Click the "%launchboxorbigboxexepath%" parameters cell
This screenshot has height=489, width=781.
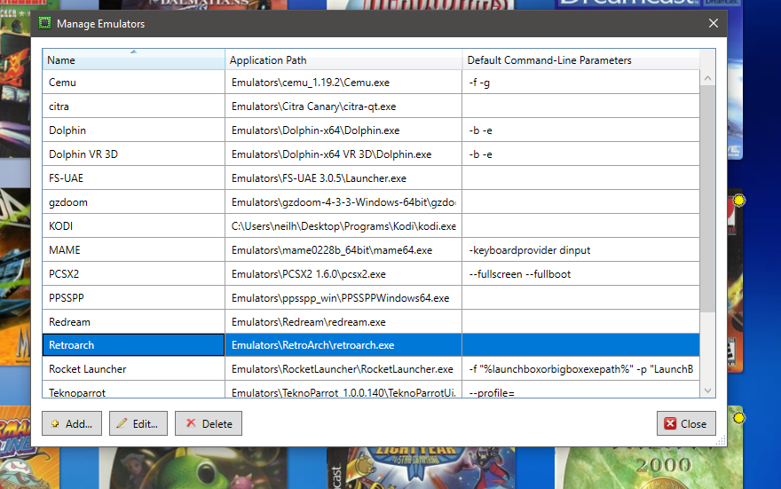[580, 369]
